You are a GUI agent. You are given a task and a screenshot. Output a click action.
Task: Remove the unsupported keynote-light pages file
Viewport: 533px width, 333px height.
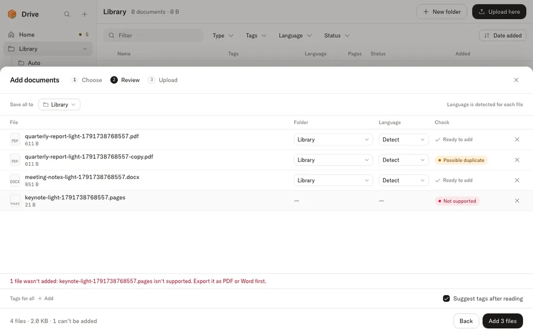517,200
